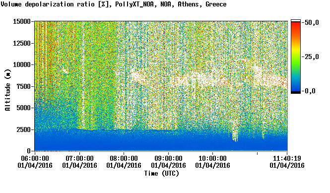Screen dimensions: 330x193
Task: Click the 12500 altitude axis label
Action: [22, 43]
